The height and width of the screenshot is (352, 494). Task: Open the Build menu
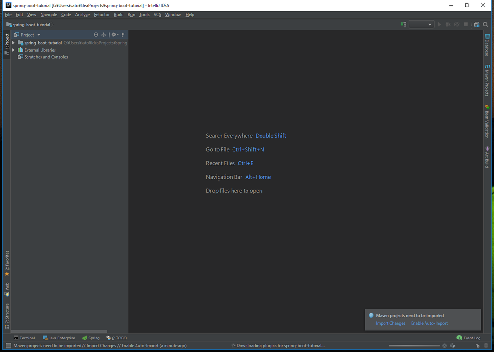tap(119, 15)
